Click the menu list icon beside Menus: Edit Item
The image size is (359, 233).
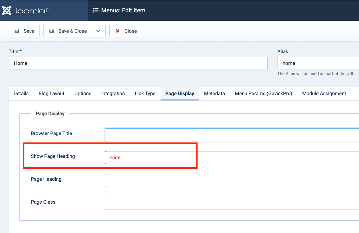click(x=95, y=11)
